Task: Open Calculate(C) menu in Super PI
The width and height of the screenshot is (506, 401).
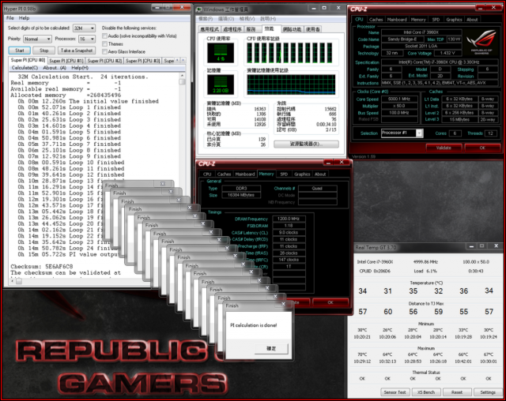Action: (25, 68)
